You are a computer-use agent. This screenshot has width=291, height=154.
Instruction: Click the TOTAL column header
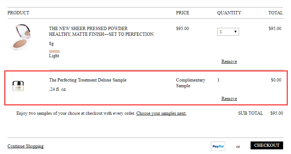pyautogui.click(x=276, y=13)
